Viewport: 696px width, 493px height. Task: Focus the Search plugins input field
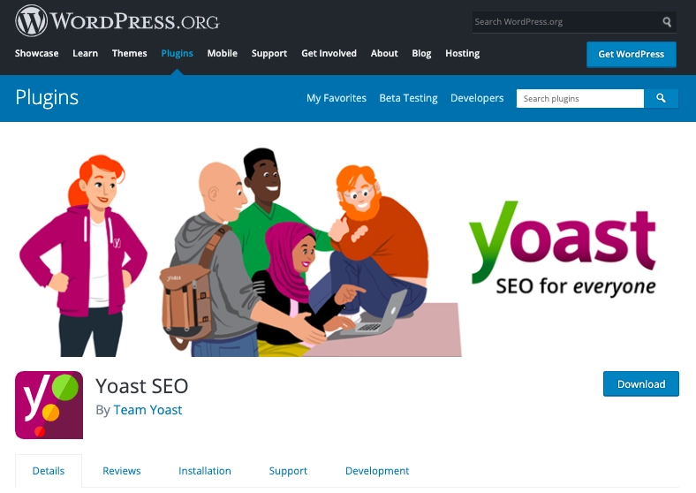coord(580,98)
